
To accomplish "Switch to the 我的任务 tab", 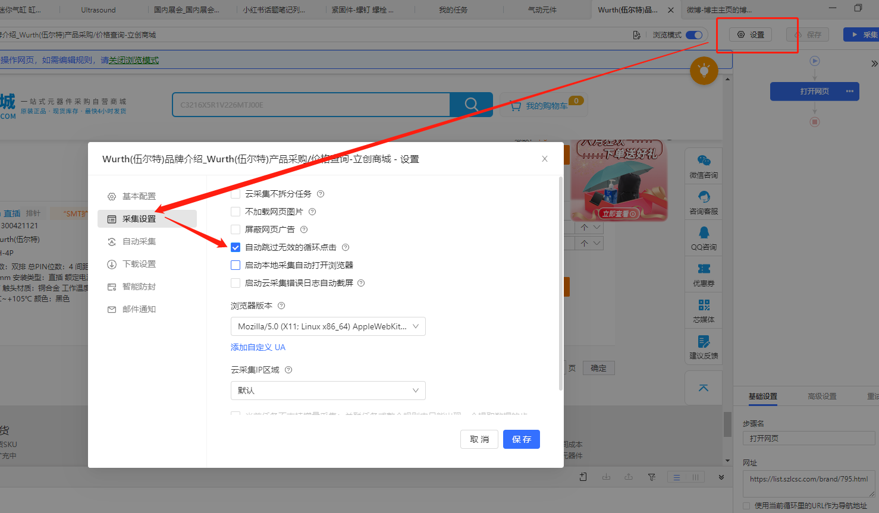I will [x=453, y=10].
